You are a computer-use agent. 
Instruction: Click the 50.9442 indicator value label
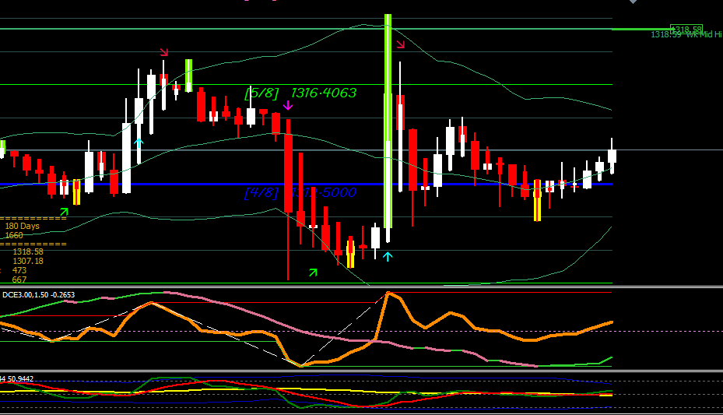pyautogui.click(x=20, y=378)
